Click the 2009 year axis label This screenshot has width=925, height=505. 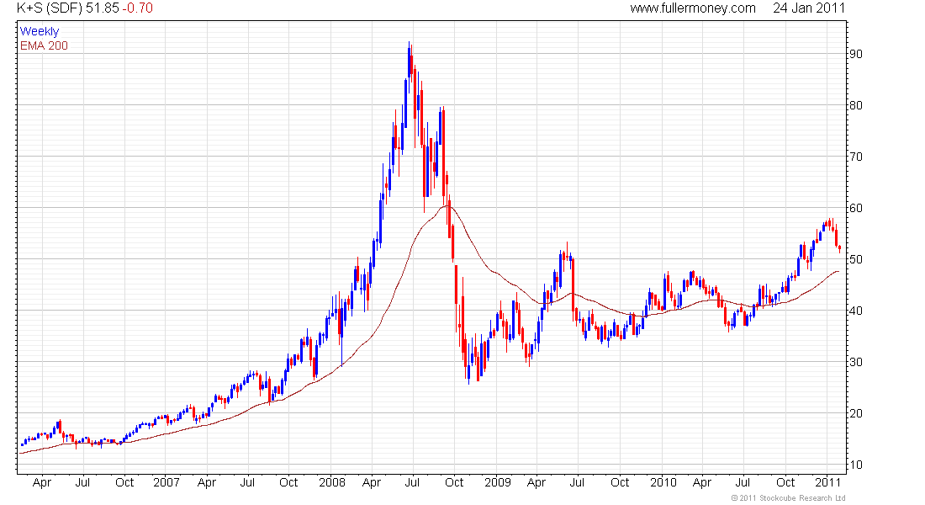pos(498,482)
